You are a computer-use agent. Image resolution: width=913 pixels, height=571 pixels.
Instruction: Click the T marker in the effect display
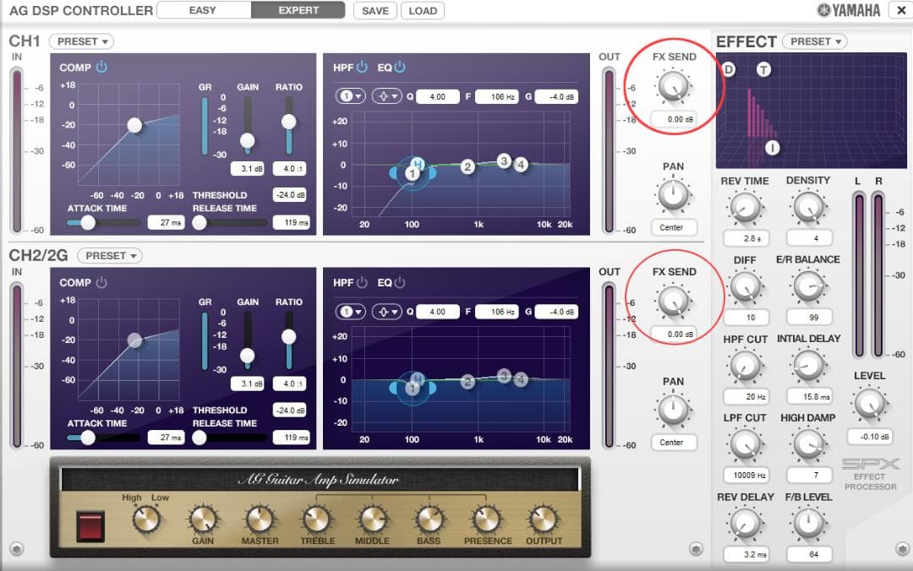[x=764, y=69]
